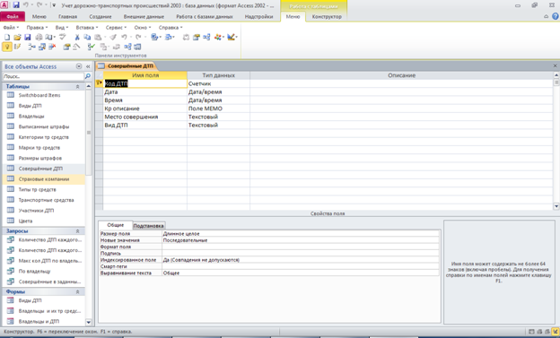Image resolution: width=560 pixels, height=338 pixels.
Task: Close the Совершённые ДТП table tab
Action: click(555, 65)
